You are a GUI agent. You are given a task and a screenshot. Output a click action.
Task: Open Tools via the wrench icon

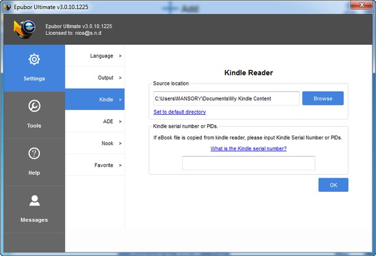(33, 107)
